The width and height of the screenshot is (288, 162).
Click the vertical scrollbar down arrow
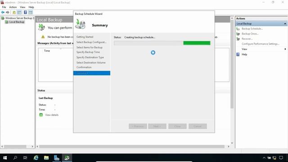232,143
